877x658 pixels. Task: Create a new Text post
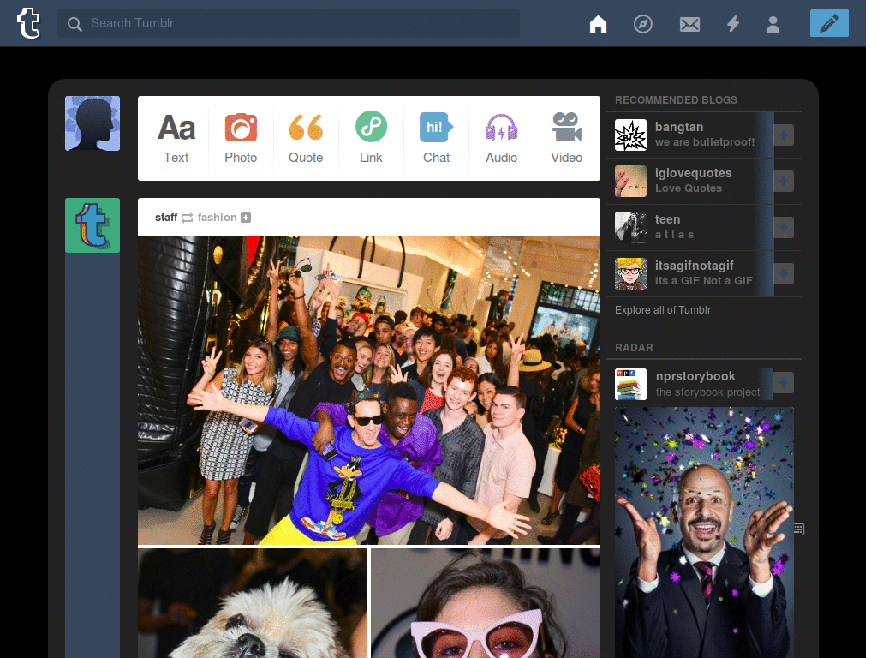176,138
